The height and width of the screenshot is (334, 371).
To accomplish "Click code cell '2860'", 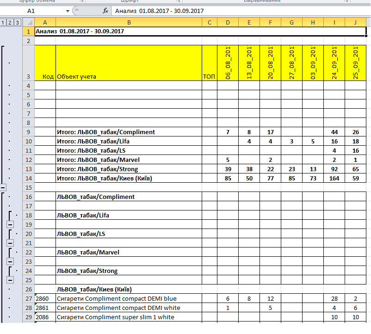I will coord(45,298).
